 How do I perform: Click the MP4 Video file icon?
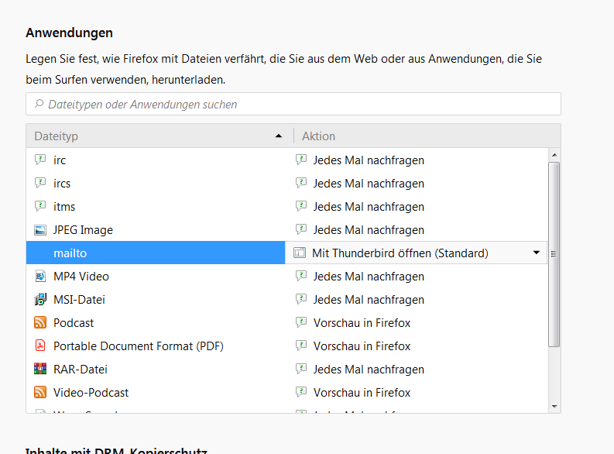(40, 276)
